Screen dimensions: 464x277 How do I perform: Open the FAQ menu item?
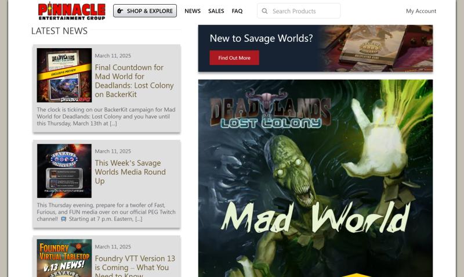[237, 11]
